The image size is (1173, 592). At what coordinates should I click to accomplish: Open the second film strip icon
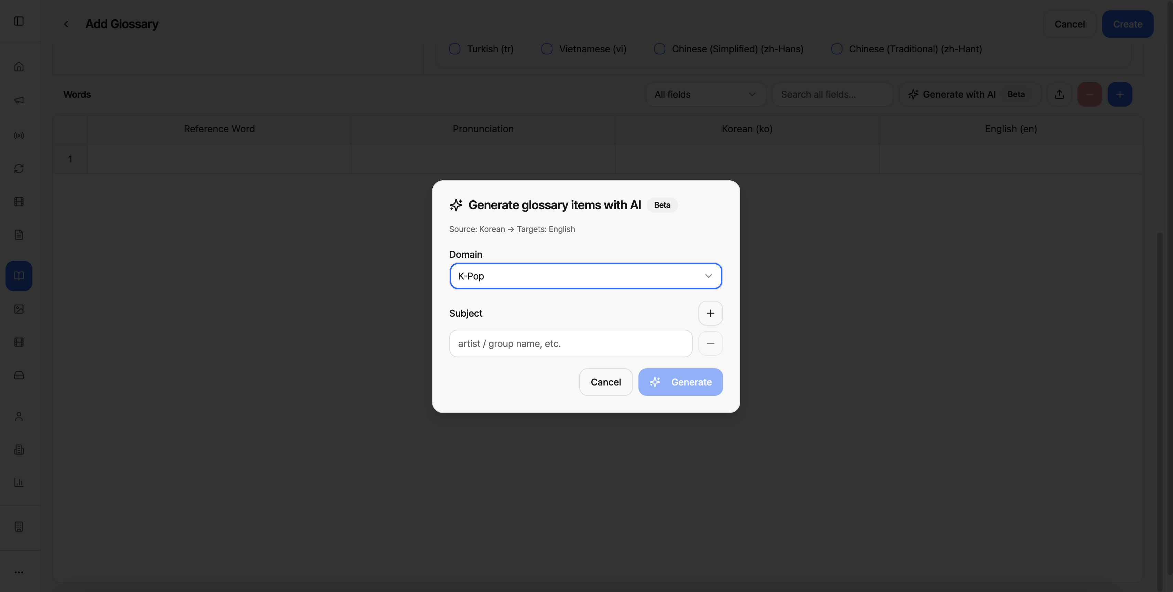[x=19, y=342]
